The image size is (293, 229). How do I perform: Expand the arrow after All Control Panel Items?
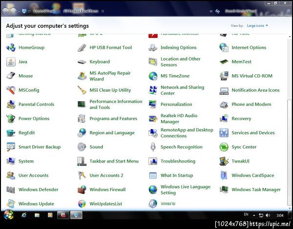(103, 11)
